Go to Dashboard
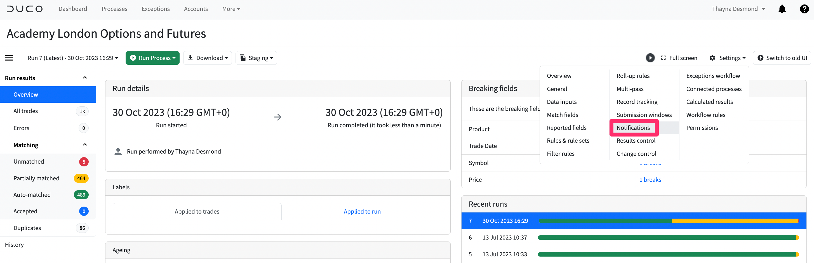This screenshot has width=814, height=263. point(73,9)
